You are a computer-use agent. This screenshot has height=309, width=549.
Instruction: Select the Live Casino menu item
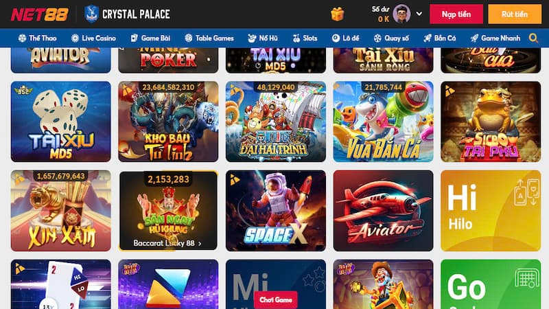tap(93, 38)
